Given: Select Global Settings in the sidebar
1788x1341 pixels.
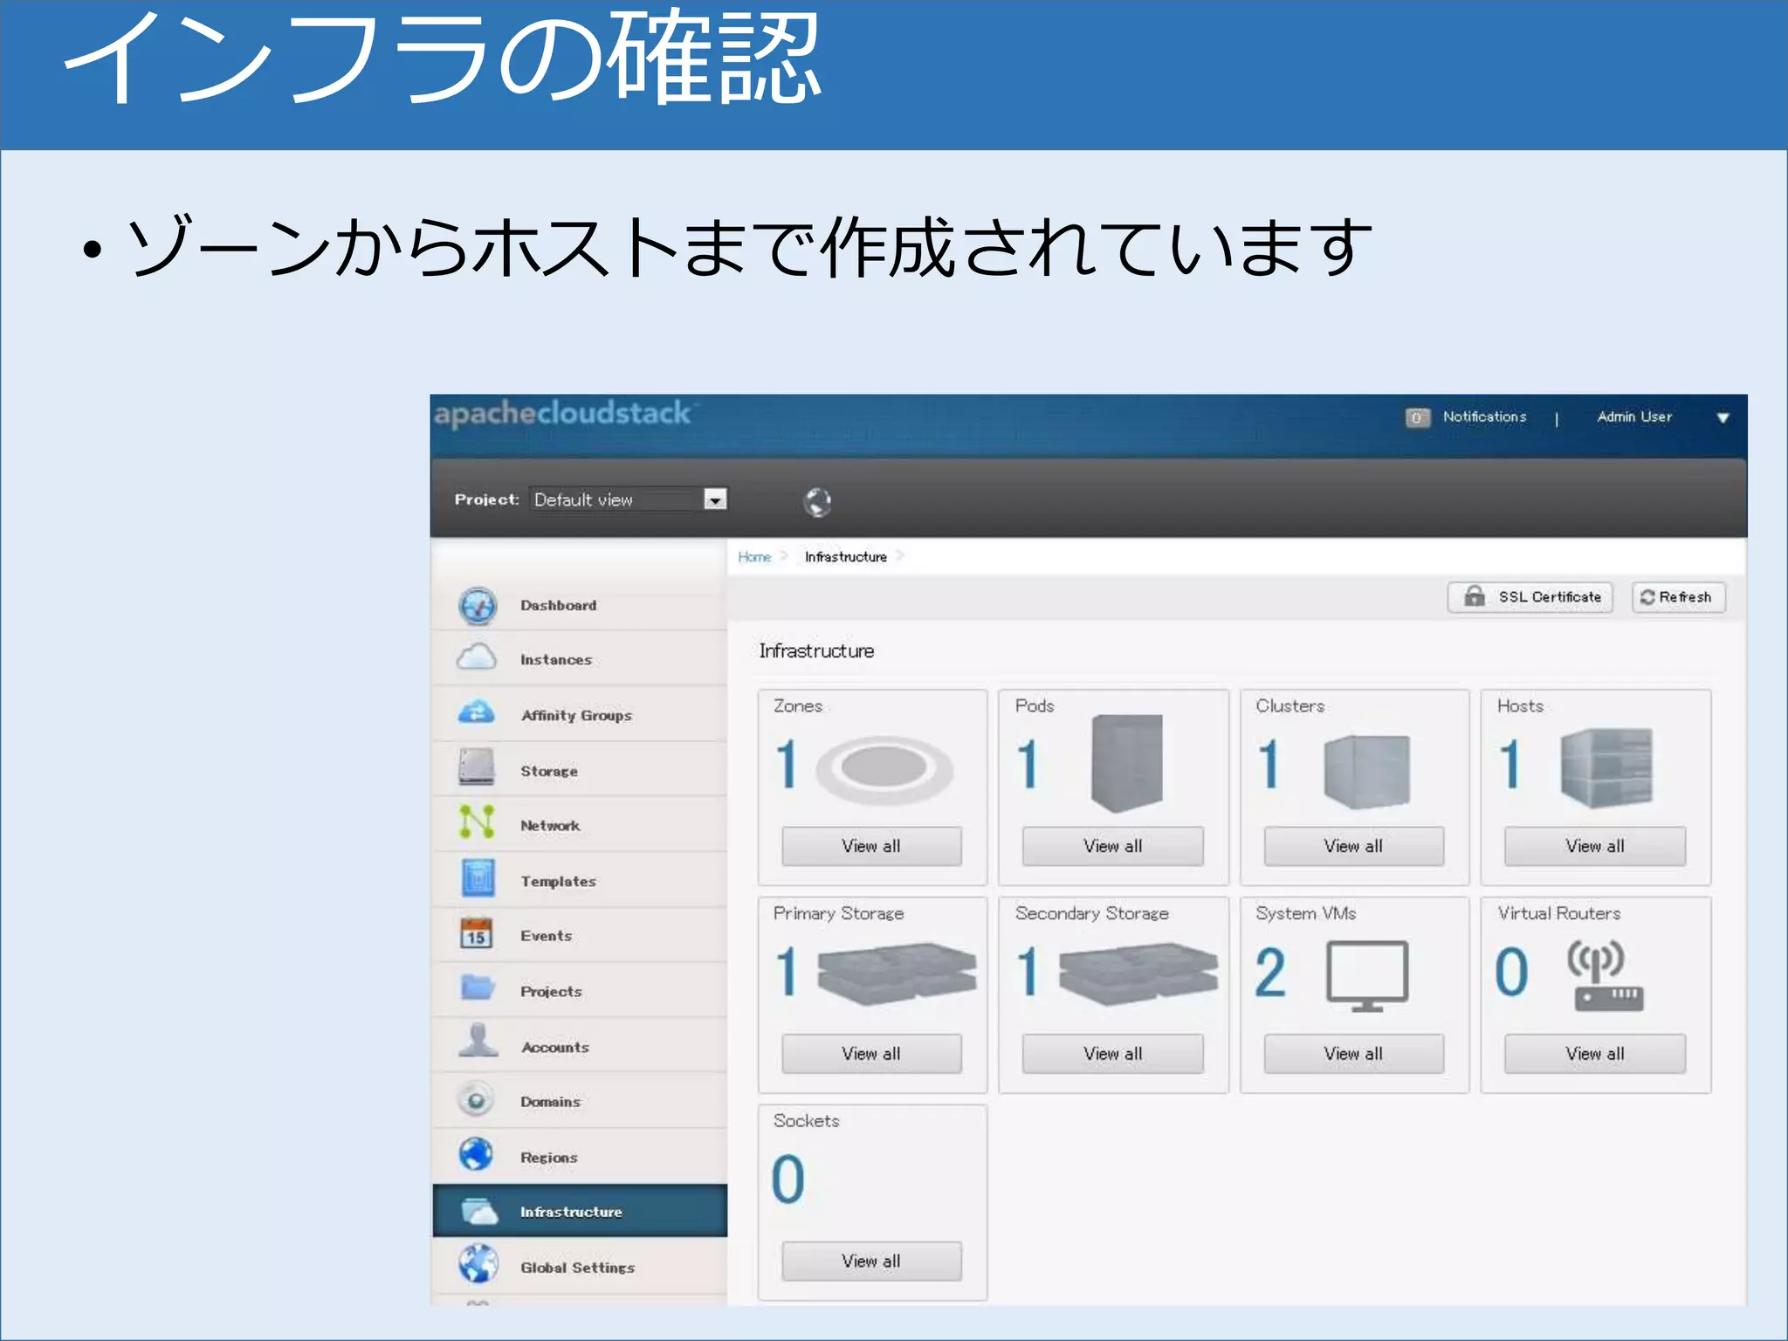Looking at the screenshot, I should pos(577,1267).
